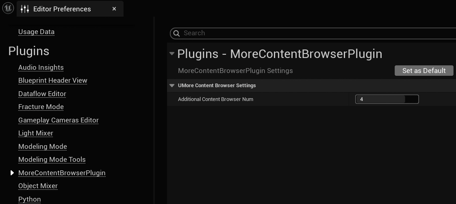Image resolution: width=456 pixels, height=204 pixels.
Task: Click the UMore Content Browser Settings header
Action: pos(217,86)
